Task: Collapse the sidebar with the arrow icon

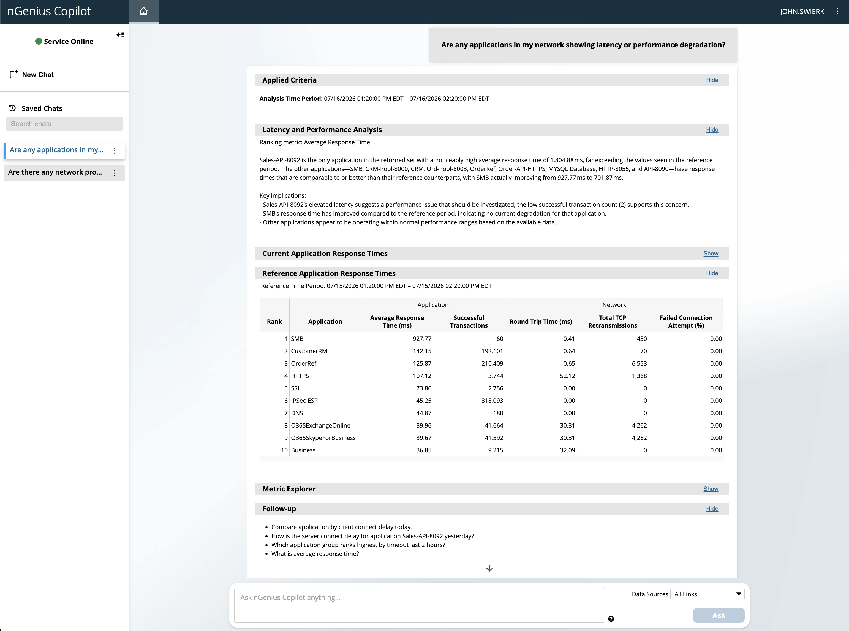Action: tap(121, 35)
